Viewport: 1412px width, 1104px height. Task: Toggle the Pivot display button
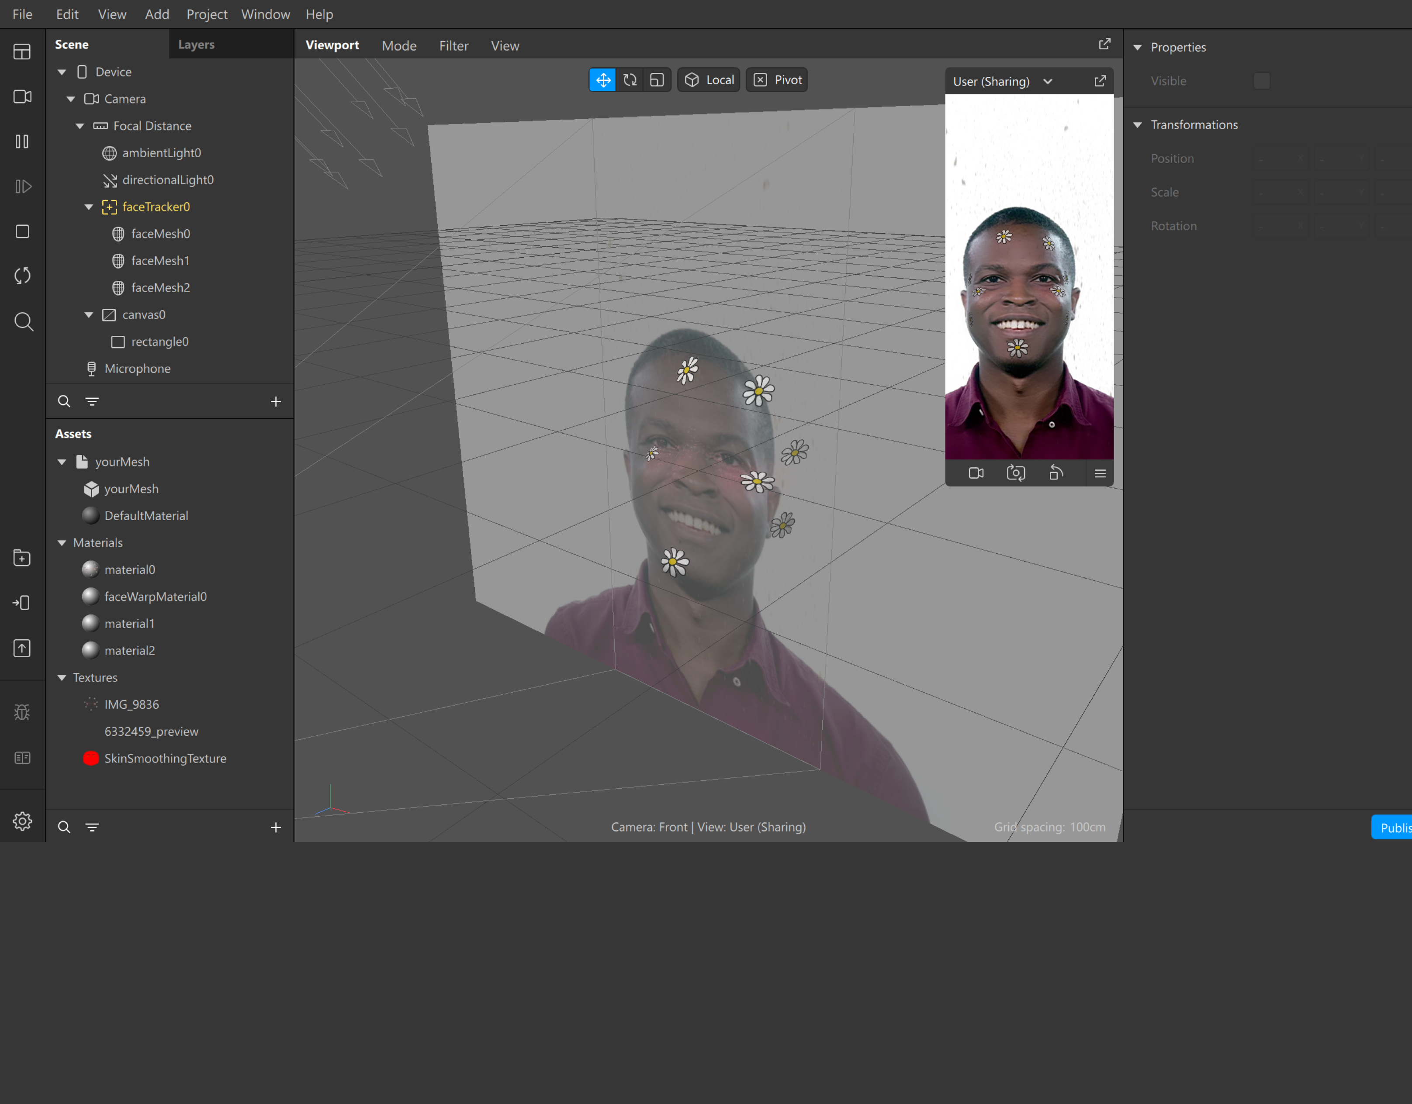[776, 79]
